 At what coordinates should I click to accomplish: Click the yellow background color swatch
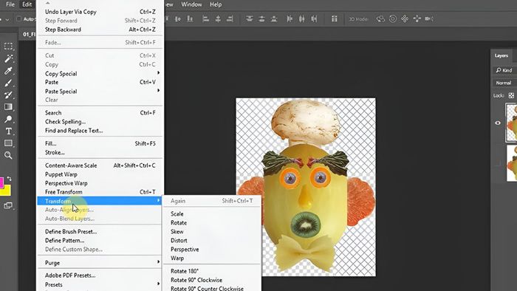tap(7, 191)
